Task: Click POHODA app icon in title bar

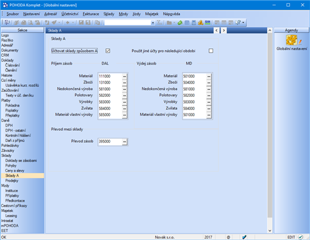Action: click(x=5, y=5)
